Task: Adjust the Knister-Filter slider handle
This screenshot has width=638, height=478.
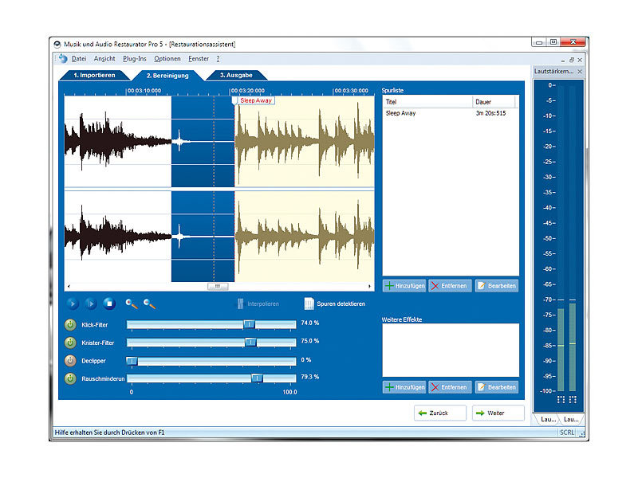Action: point(250,343)
